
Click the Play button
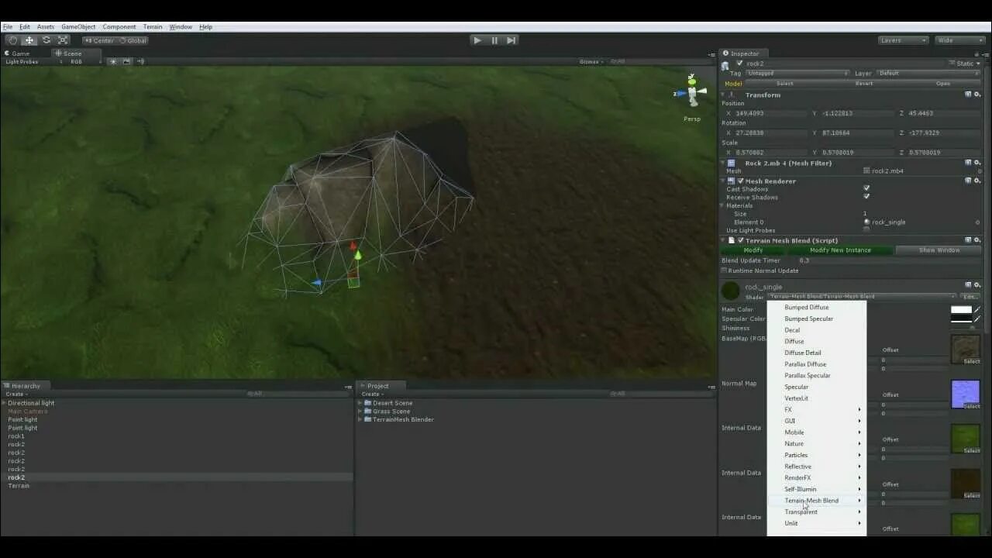pos(477,40)
